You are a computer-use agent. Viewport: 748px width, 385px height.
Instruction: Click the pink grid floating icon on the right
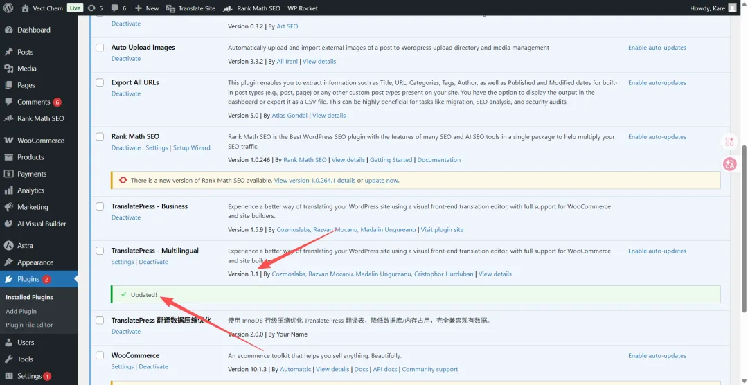729,142
